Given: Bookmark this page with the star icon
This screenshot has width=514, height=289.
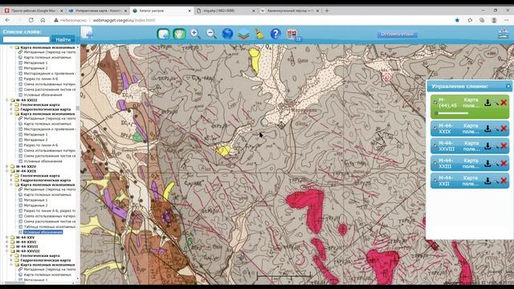Looking at the screenshot, I should click(457, 20).
